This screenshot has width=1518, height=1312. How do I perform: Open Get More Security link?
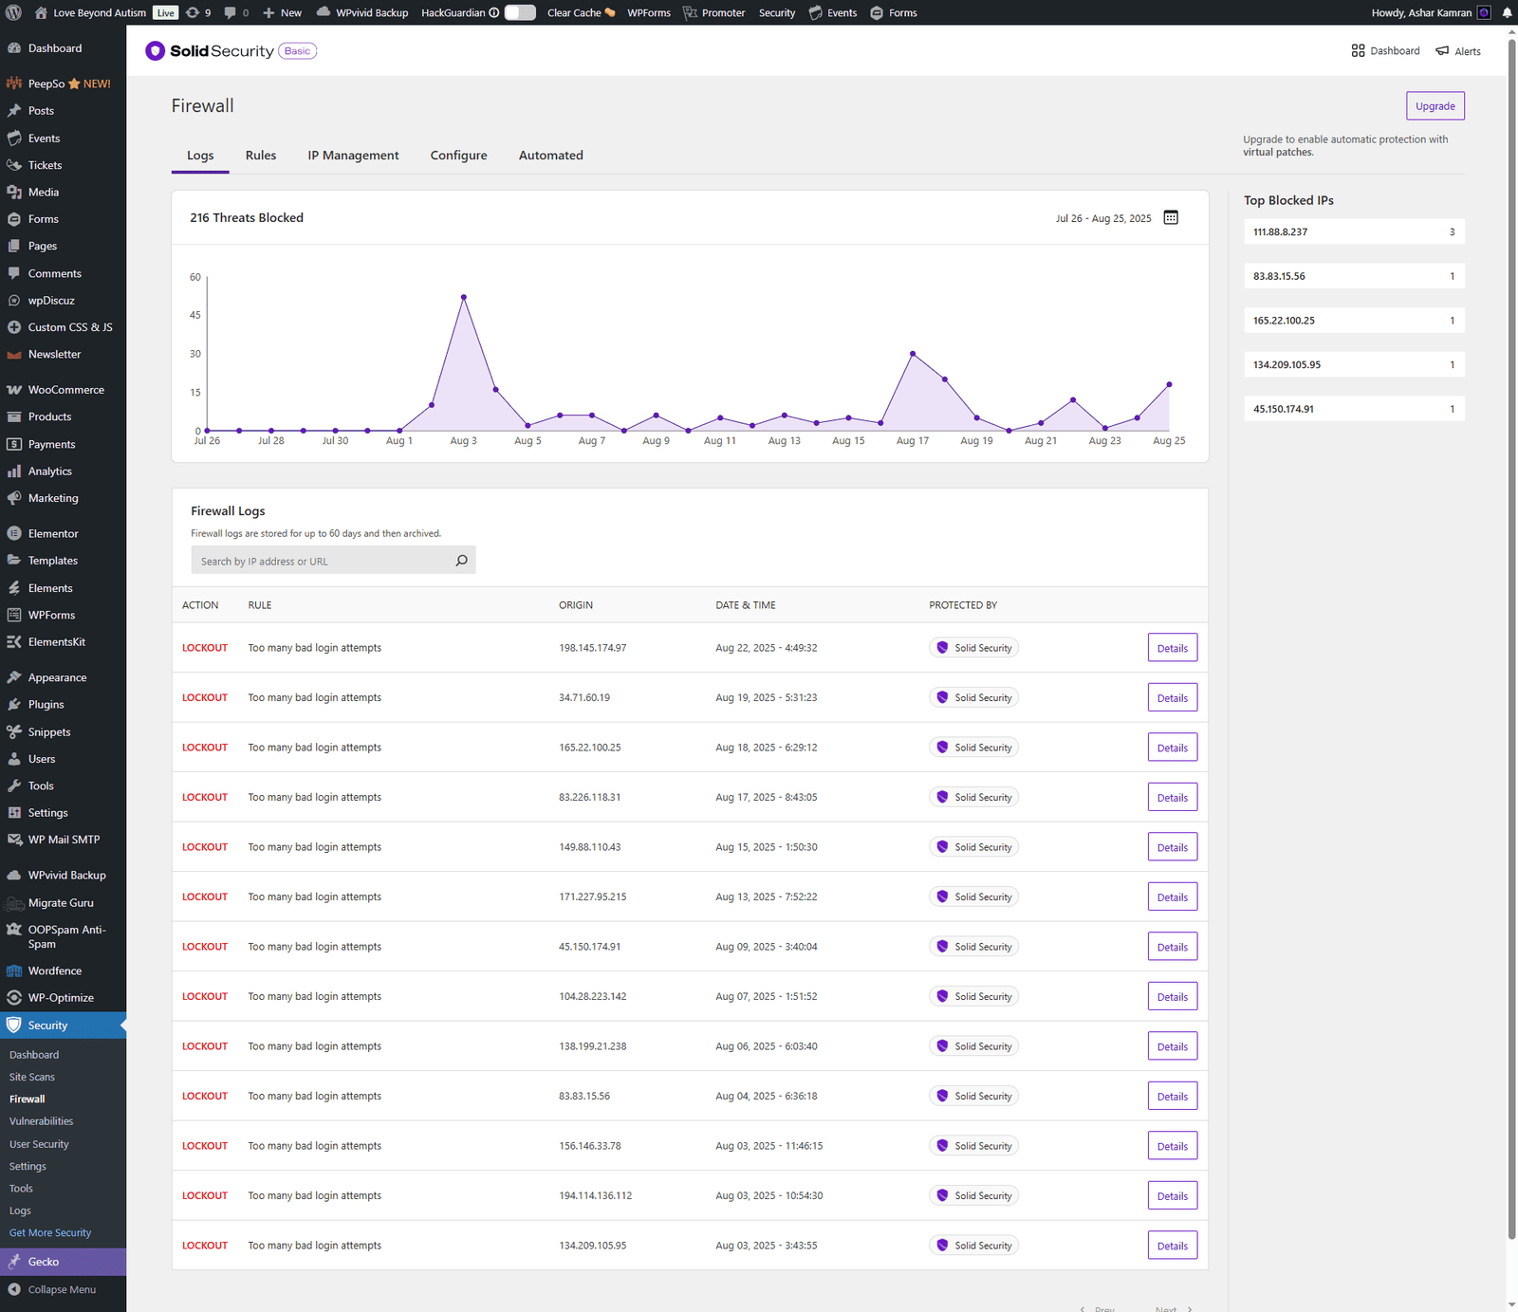click(x=50, y=1233)
